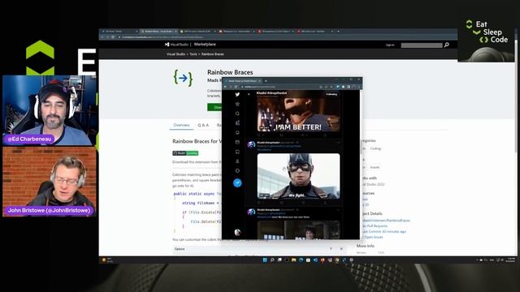The height and width of the screenshot is (292, 520).
Task: Click the taskbar clock in system tray
Action: pyautogui.click(x=511, y=260)
